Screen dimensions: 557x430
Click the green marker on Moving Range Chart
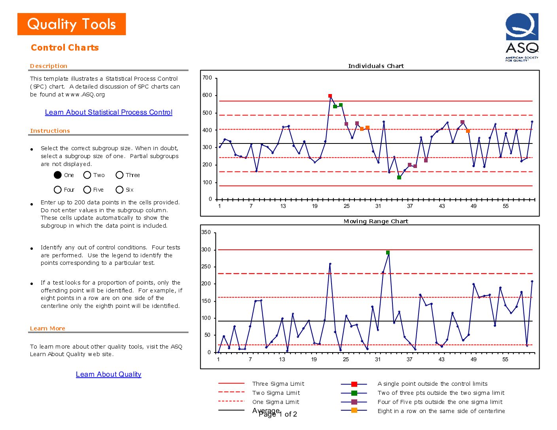388,253
